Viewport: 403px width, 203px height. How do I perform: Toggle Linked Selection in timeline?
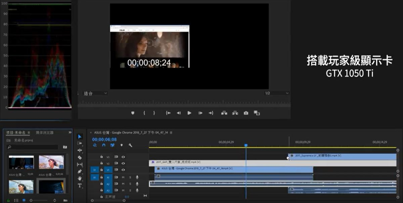coord(113,145)
